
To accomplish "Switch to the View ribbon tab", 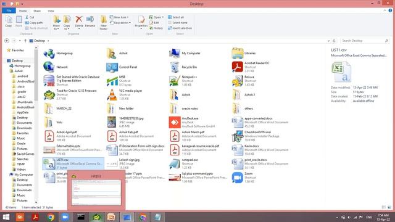I will click(51, 11).
